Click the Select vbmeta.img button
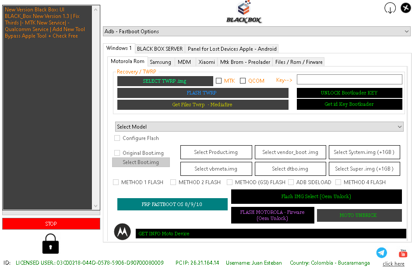 pos(216,169)
